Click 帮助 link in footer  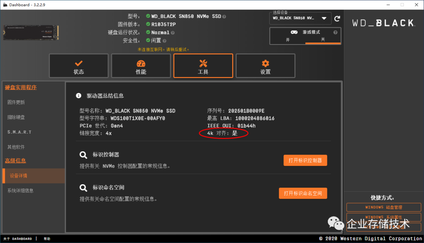click(47, 239)
